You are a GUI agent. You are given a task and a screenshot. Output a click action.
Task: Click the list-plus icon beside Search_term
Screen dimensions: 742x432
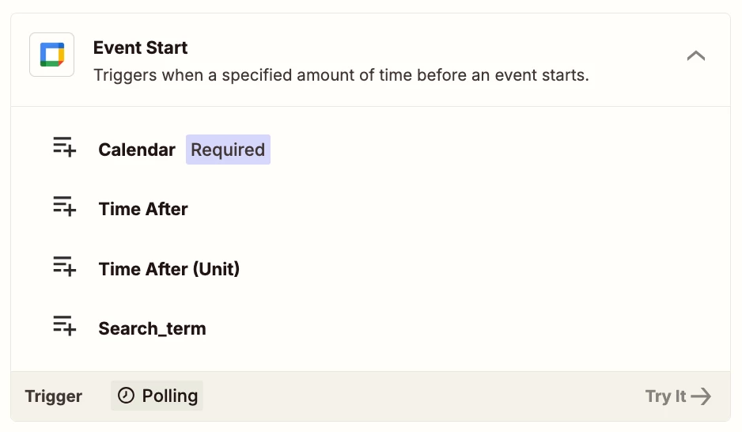tap(64, 326)
